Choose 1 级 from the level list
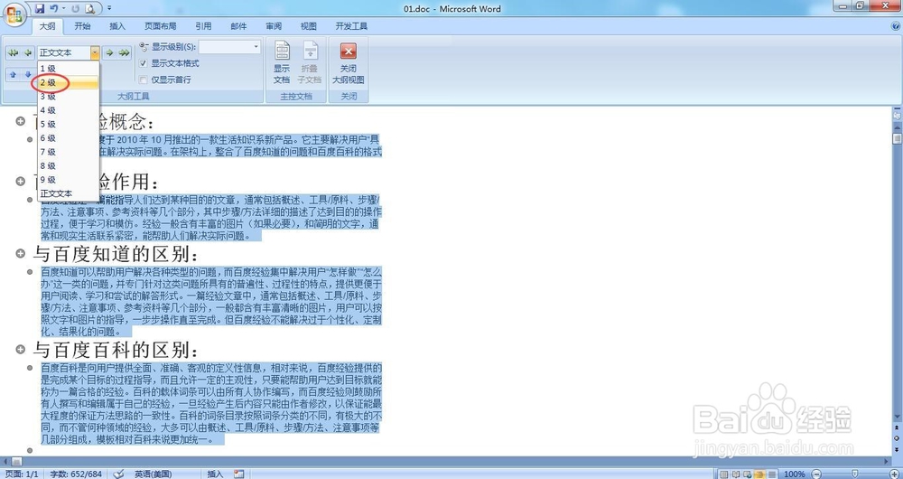The height and width of the screenshot is (479, 903). pyautogui.click(x=69, y=69)
